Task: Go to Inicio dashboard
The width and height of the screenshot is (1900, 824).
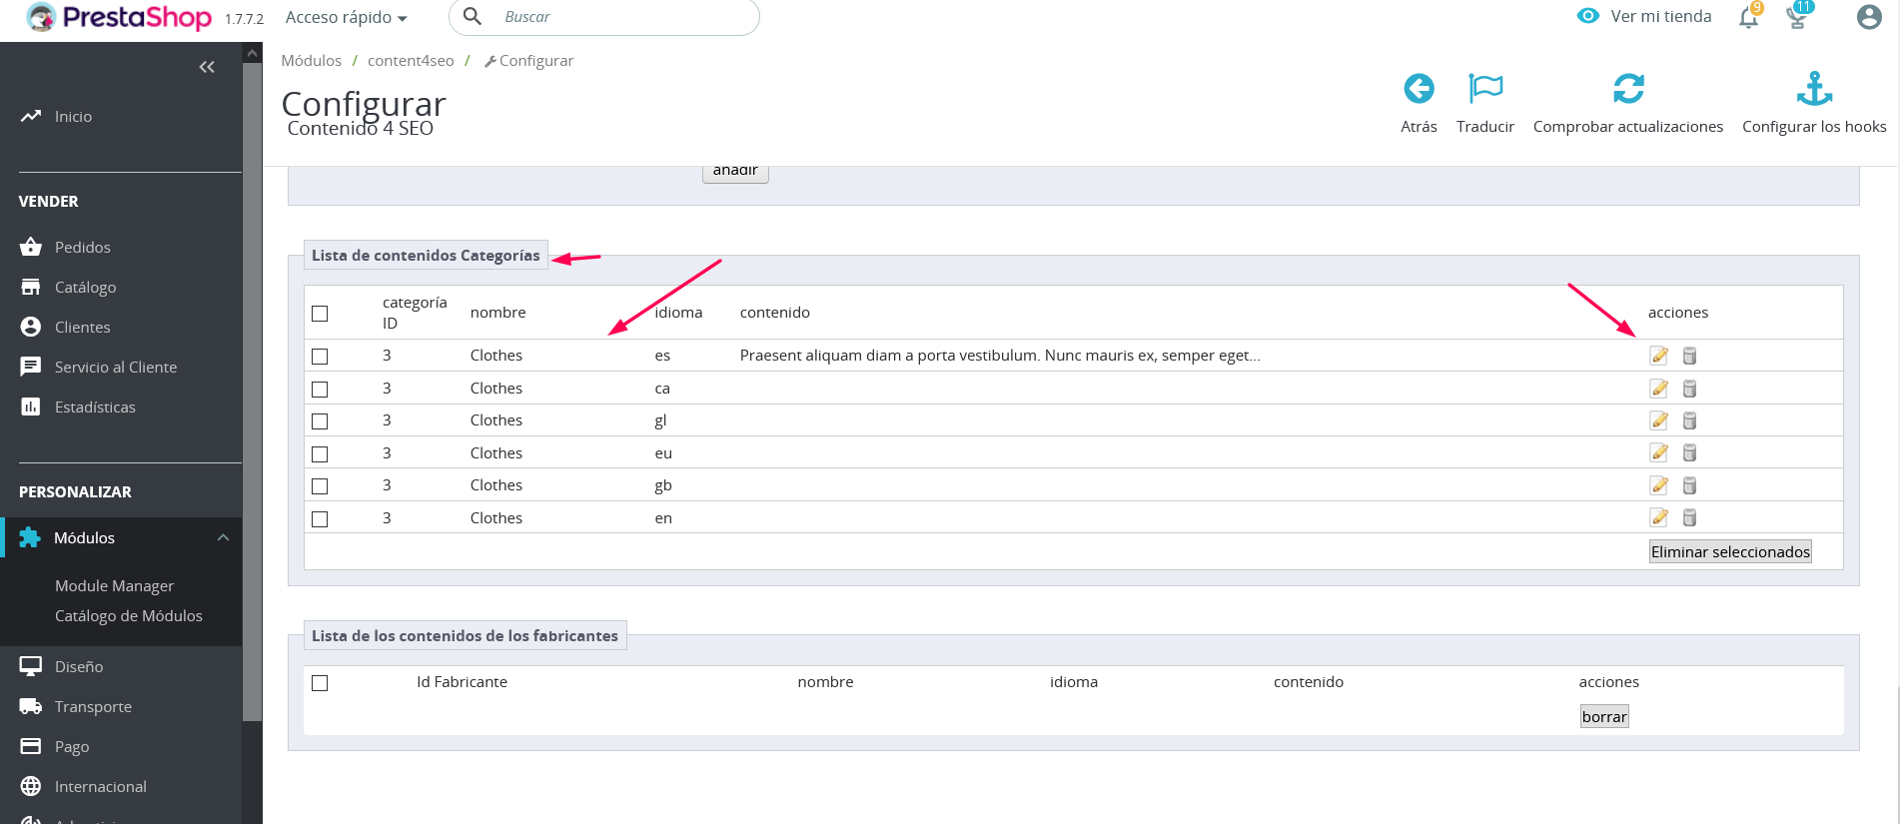Action: coord(73,116)
